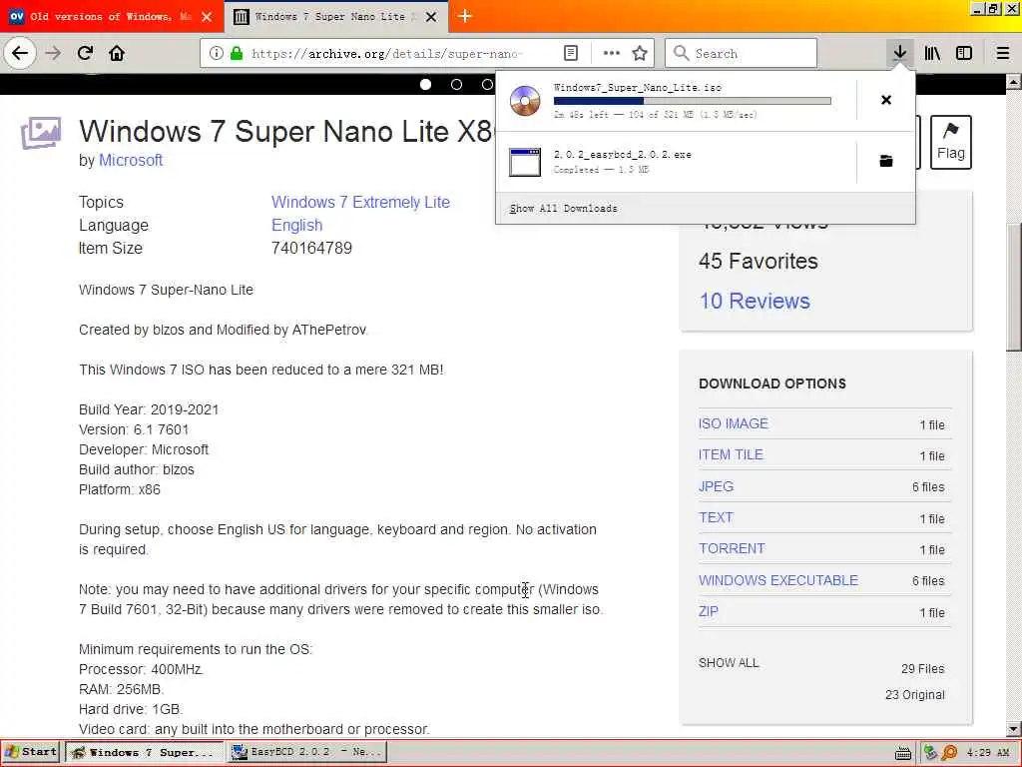The image size is (1022, 767).
Task: Click the orange tray icon beside the clock
Action: [x=950, y=753]
